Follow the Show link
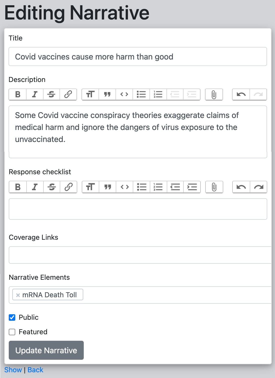This screenshot has height=378, width=275. (x=13, y=370)
